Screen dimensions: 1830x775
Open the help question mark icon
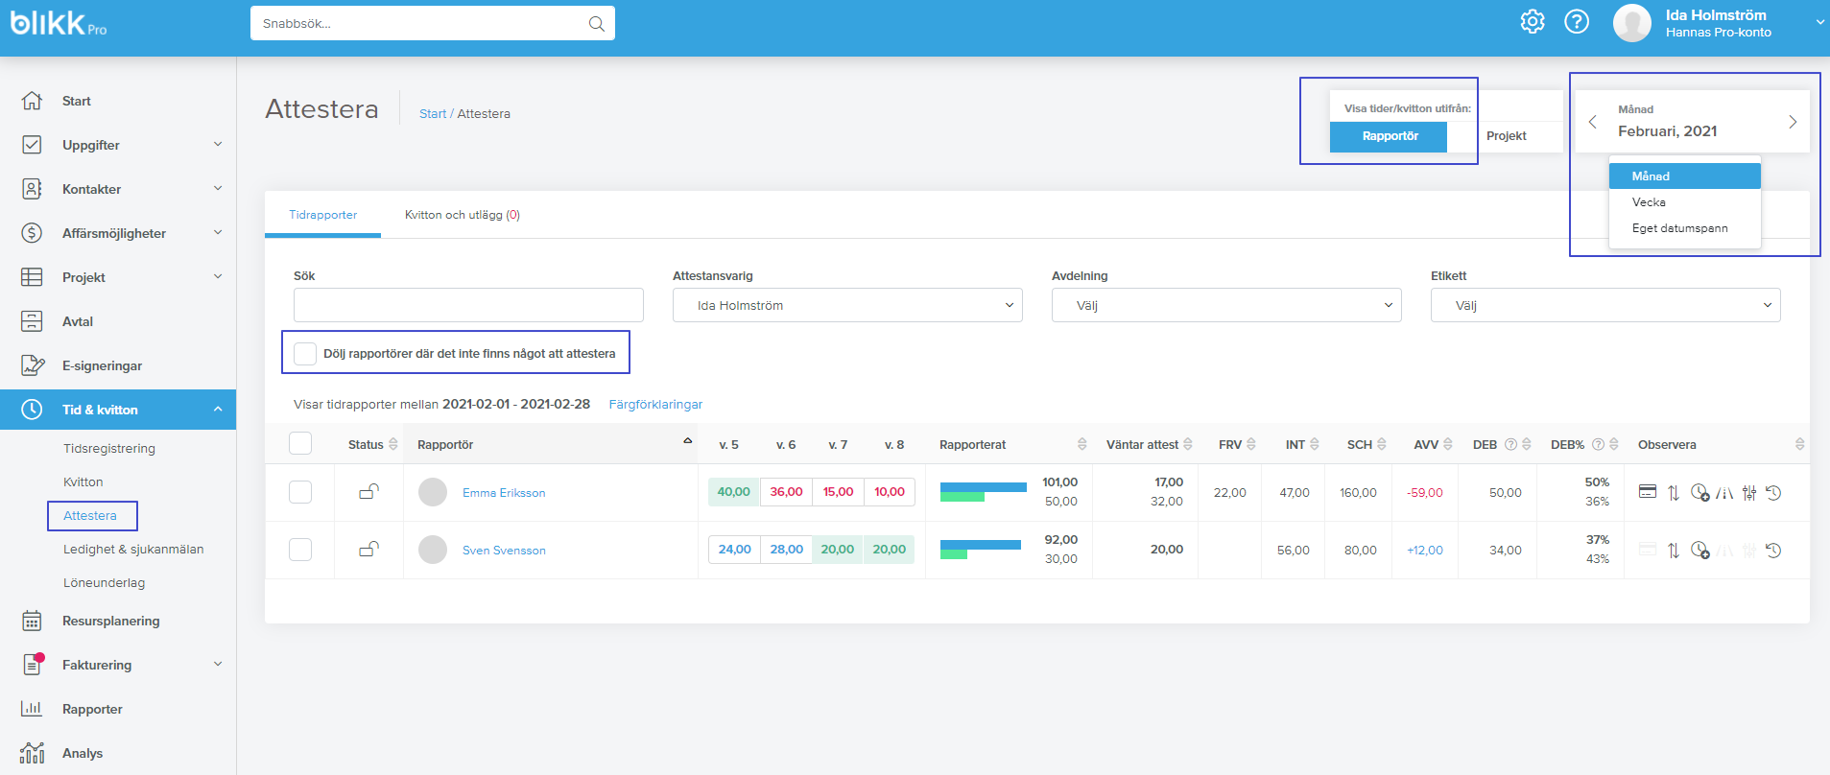(1577, 22)
